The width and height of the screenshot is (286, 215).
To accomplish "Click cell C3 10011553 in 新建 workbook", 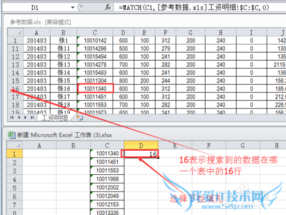I will [x=107, y=170].
